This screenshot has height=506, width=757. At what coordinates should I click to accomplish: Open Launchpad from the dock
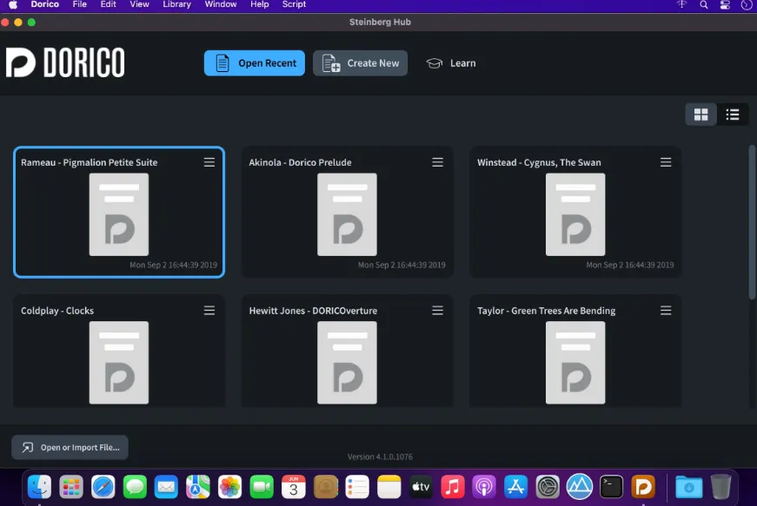71,487
